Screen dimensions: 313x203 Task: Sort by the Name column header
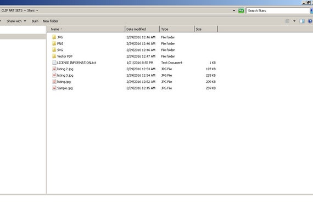point(86,29)
